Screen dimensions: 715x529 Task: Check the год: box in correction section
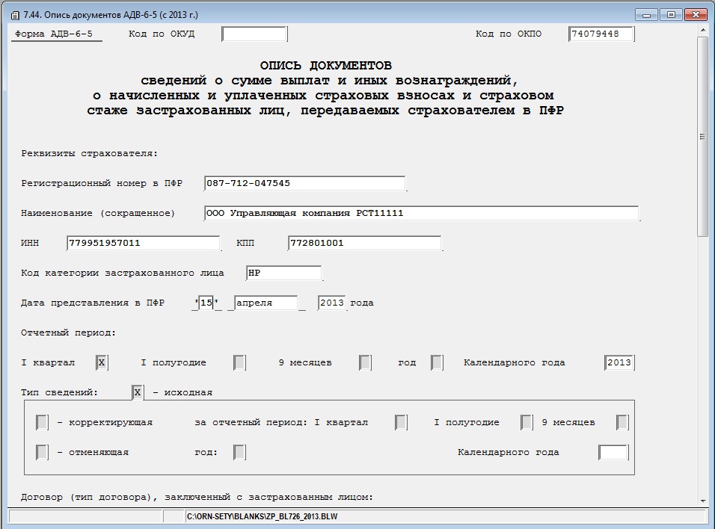pyautogui.click(x=239, y=453)
